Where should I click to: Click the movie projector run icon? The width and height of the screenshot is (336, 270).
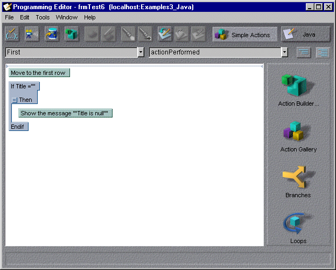tap(31, 34)
